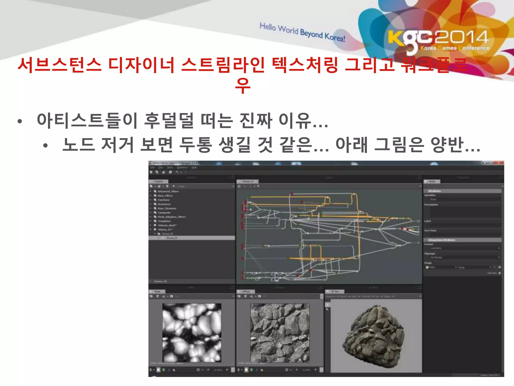Screen dimensions: 514x386
Task: Click the third main toolbar save icon
Action: pyautogui.click(x=163, y=172)
